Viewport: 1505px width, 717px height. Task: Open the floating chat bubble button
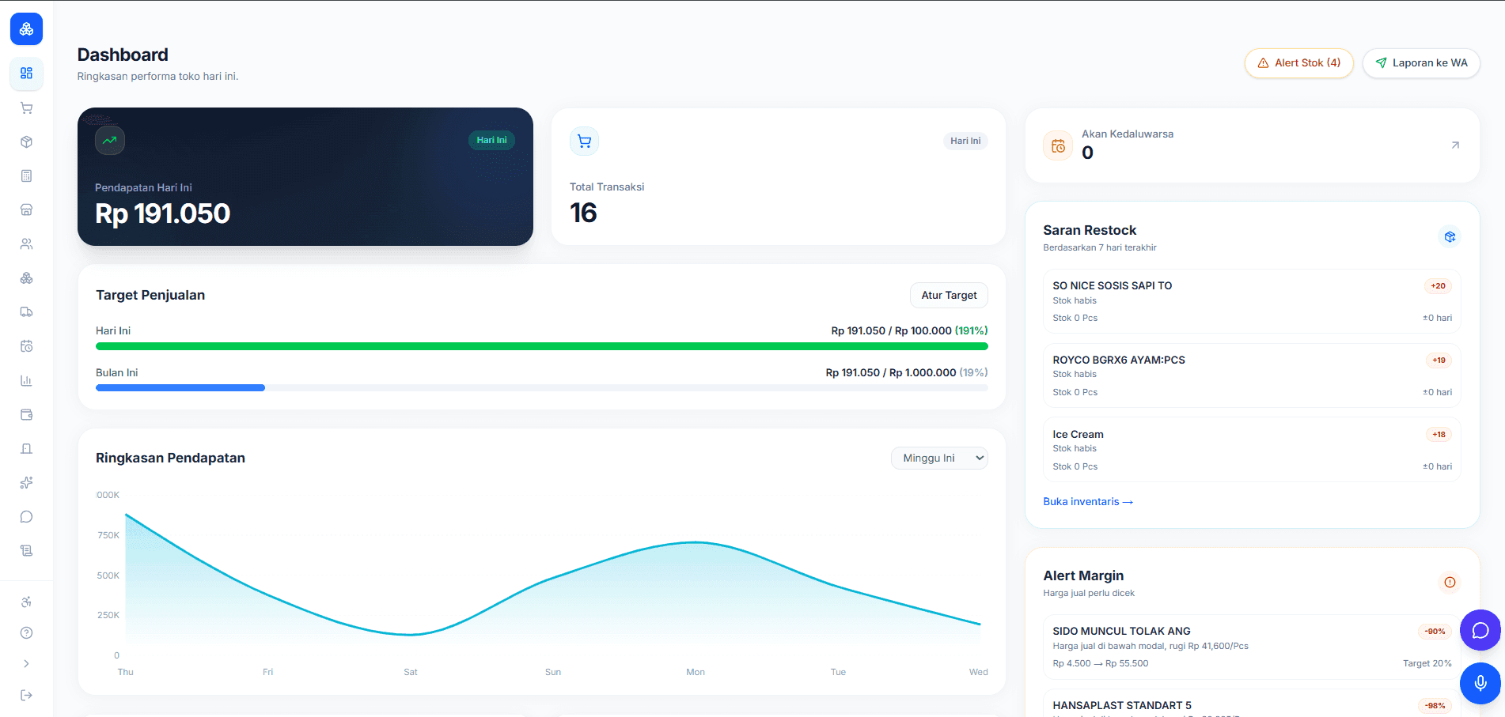coord(1480,630)
